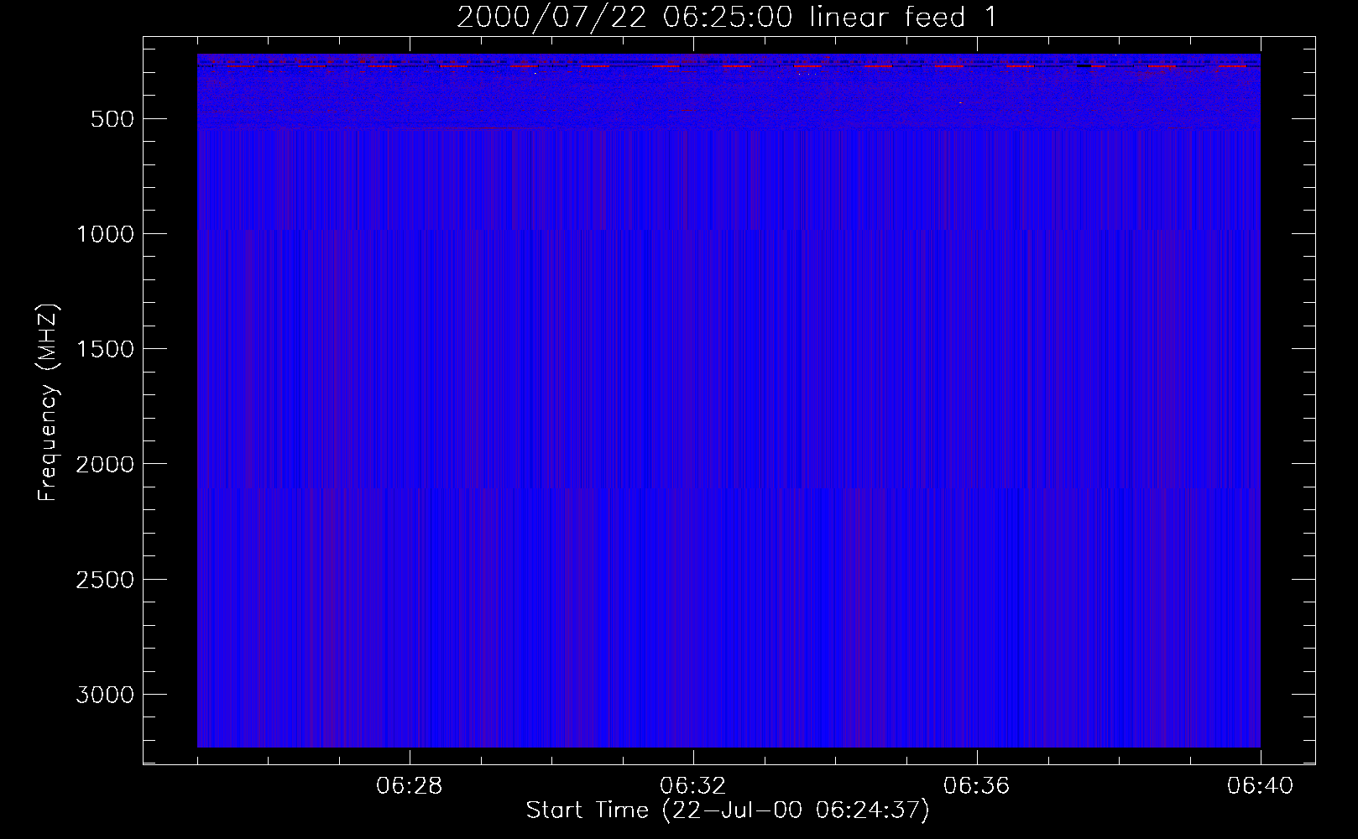Click the 1500 frequency tick label
This screenshot has width=1358, height=839.
tap(105, 349)
